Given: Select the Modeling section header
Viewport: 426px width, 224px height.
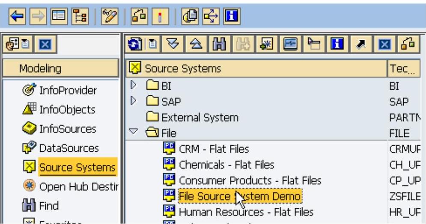Looking at the screenshot, I should click(x=61, y=68).
